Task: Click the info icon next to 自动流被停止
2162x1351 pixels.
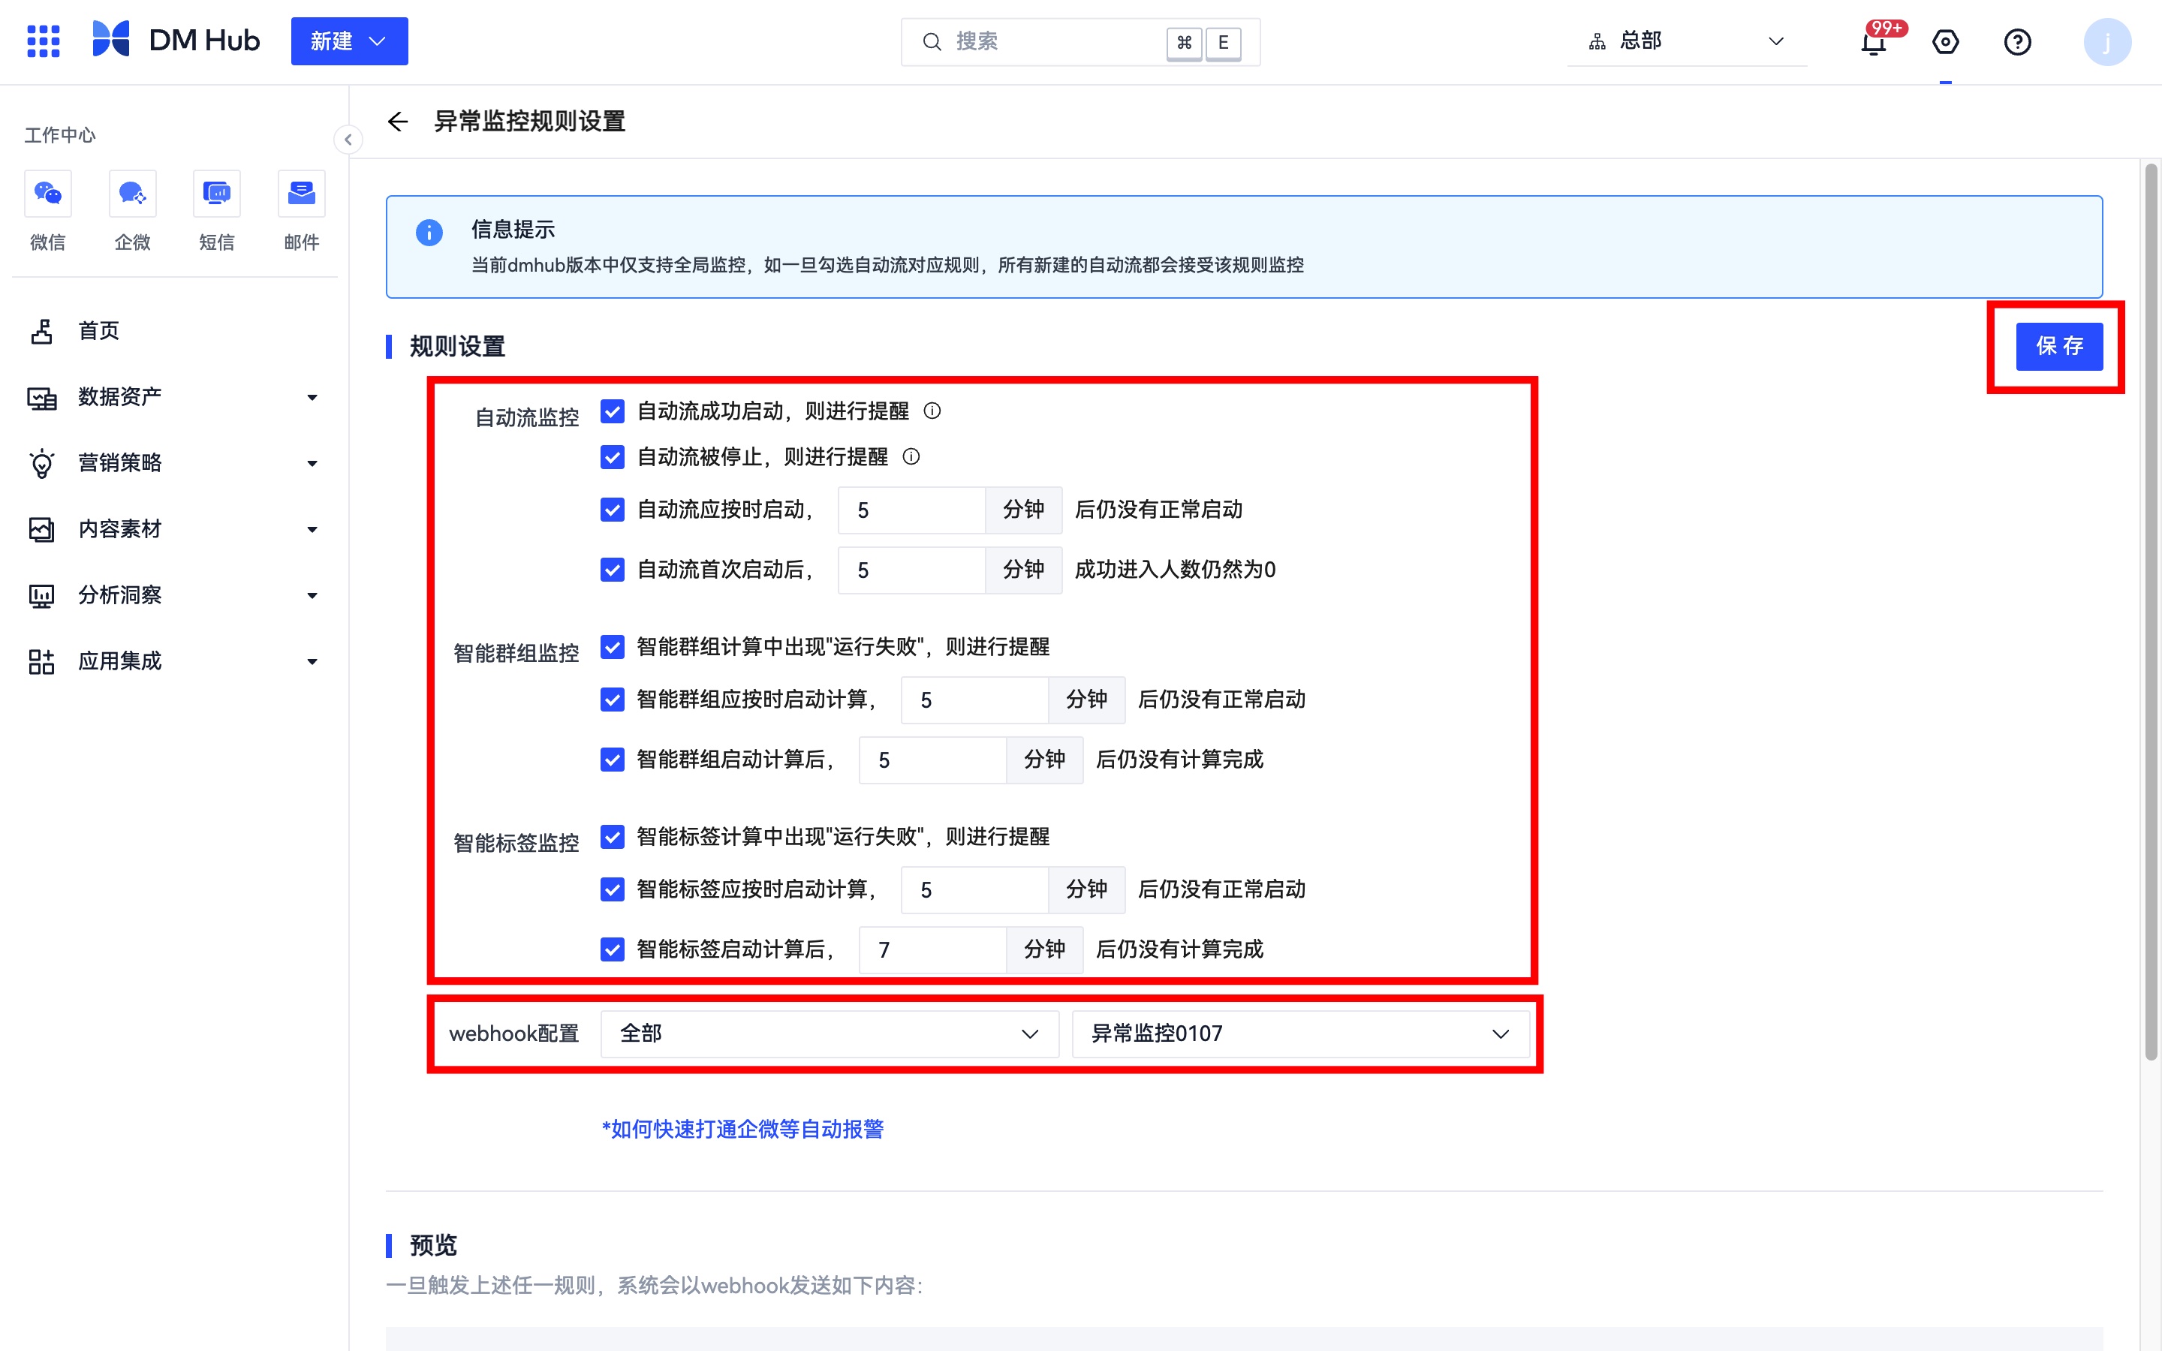Action: pyautogui.click(x=911, y=456)
